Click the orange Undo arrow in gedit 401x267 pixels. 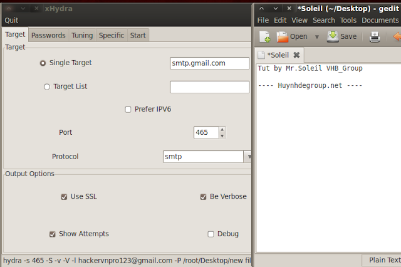[397, 36]
